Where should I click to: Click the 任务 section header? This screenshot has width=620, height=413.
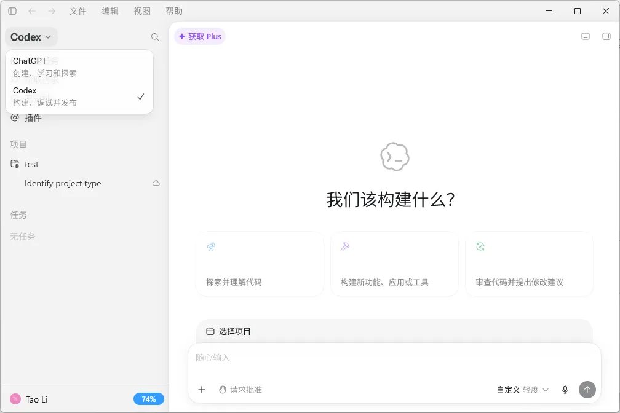(x=18, y=215)
